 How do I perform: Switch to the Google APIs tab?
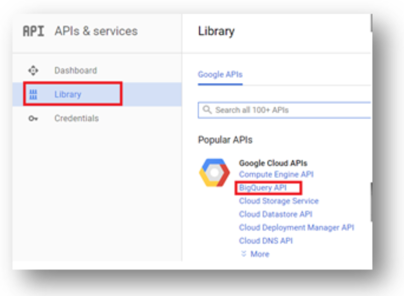[220, 74]
